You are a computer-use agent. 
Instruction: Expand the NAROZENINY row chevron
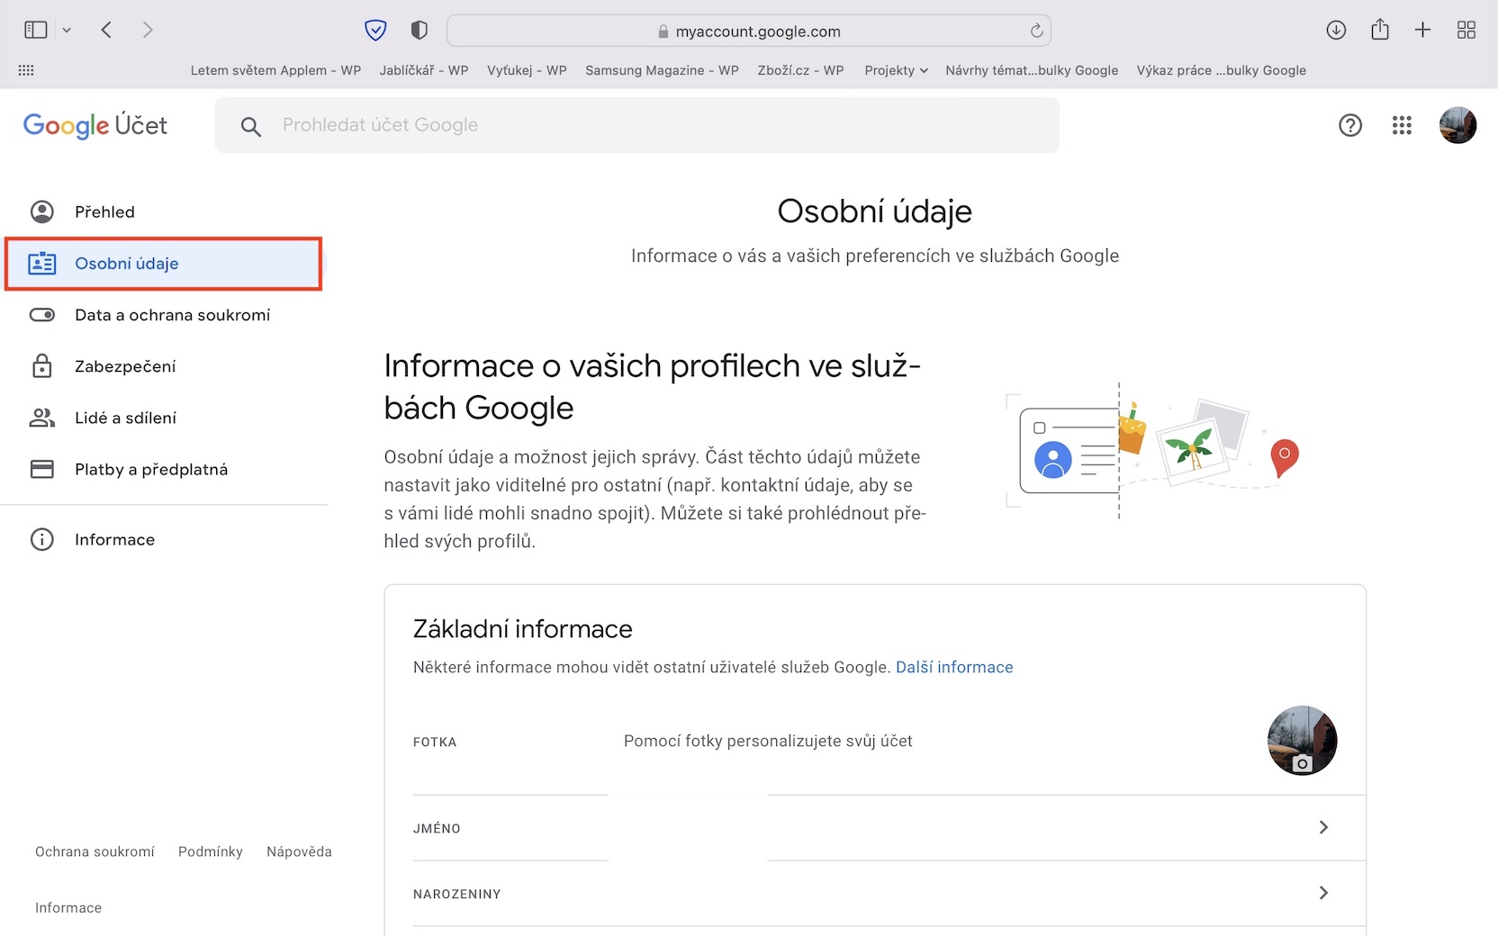[x=1323, y=893]
